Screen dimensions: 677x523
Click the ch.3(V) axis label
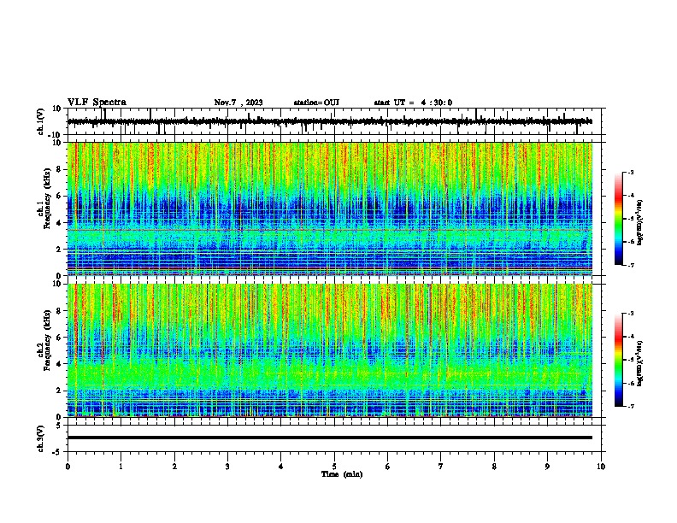41,438
